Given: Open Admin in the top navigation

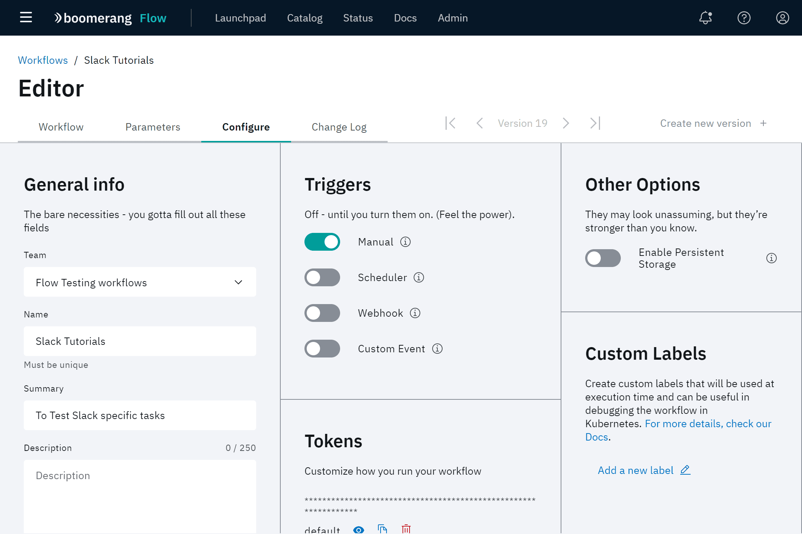Looking at the screenshot, I should coord(453,18).
